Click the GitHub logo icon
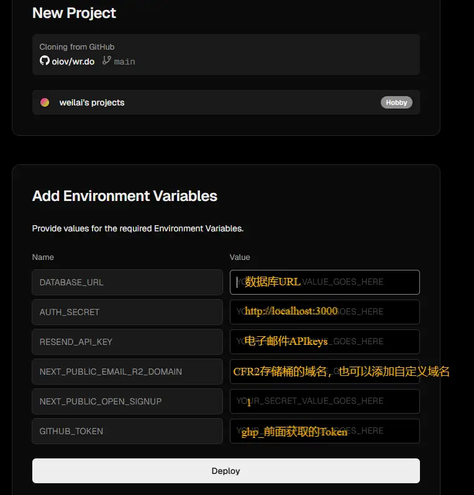The image size is (474, 495). click(44, 61)
